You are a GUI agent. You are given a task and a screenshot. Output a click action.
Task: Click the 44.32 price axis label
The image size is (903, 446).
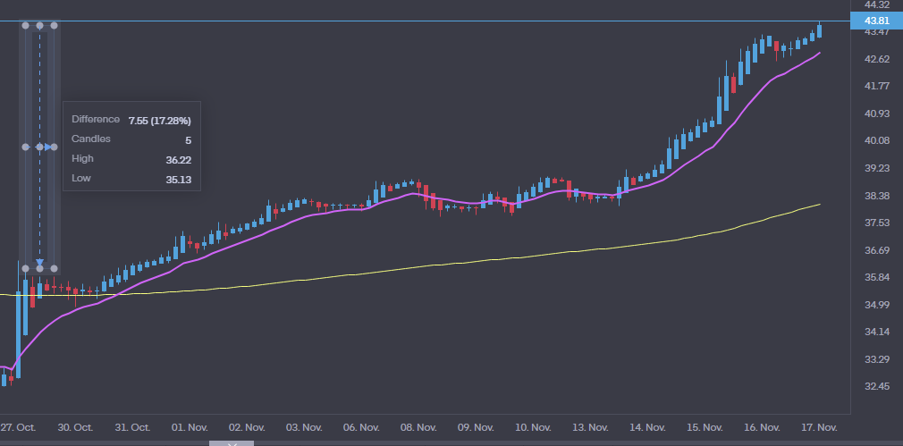(x=875, y=4)
